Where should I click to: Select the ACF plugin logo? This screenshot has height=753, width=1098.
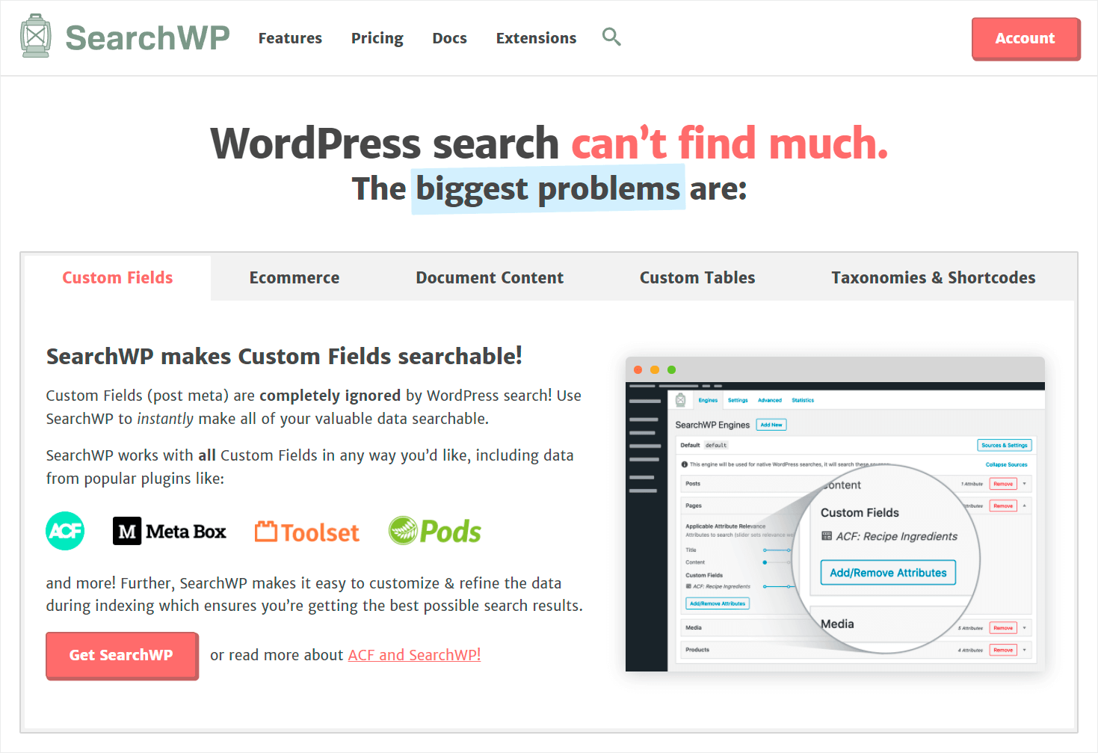[x=65, y=531]
